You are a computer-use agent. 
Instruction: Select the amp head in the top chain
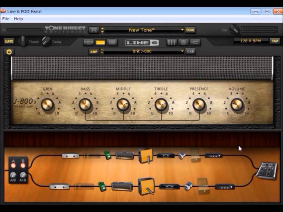coord(125,155)
